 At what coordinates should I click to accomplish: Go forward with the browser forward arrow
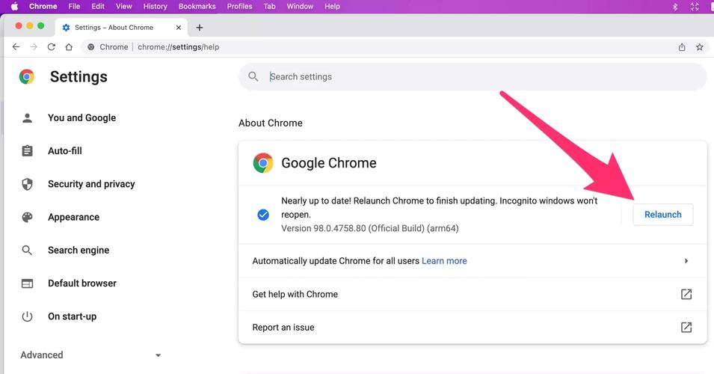coord(34,47)
